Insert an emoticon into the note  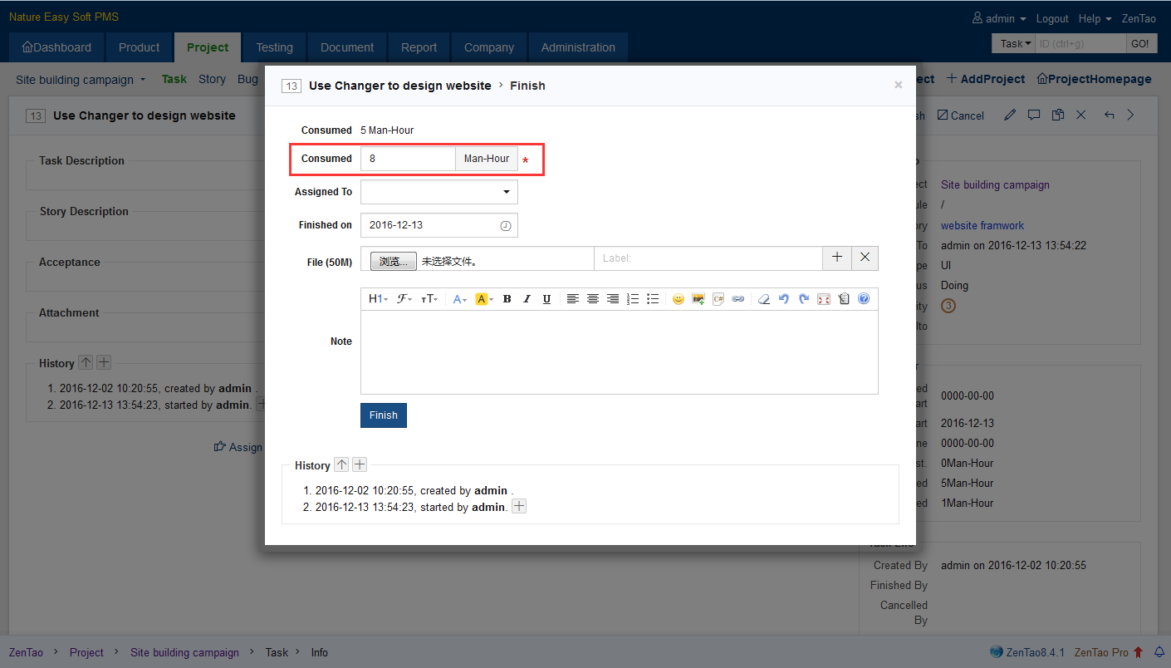click(679, 299)
